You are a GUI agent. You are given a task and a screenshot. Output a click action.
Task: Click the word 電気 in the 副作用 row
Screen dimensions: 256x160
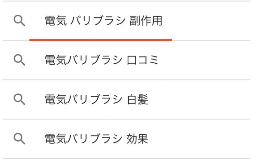coord(56,21)
